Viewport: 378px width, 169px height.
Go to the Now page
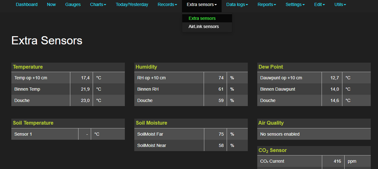point(51,4)
